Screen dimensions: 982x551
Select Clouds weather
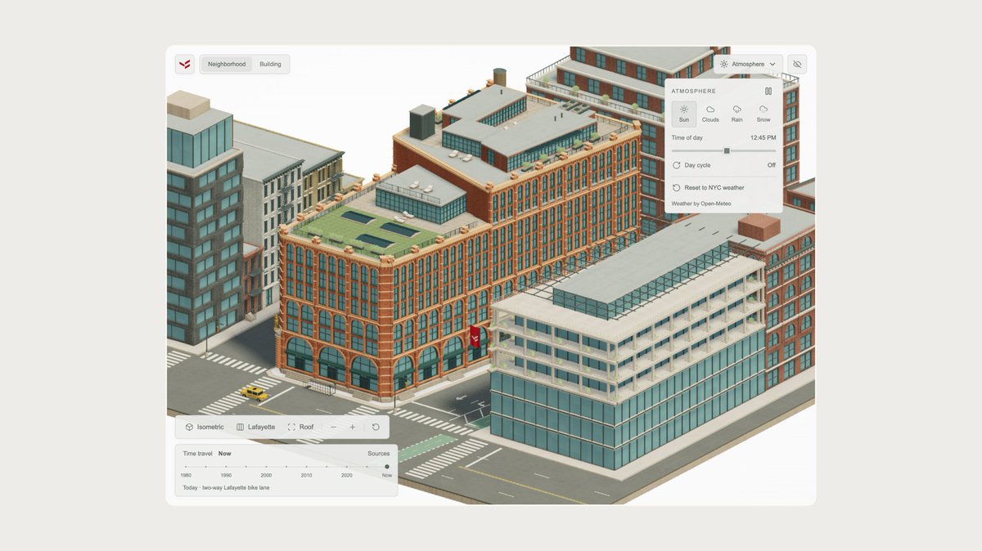[710, 114]
